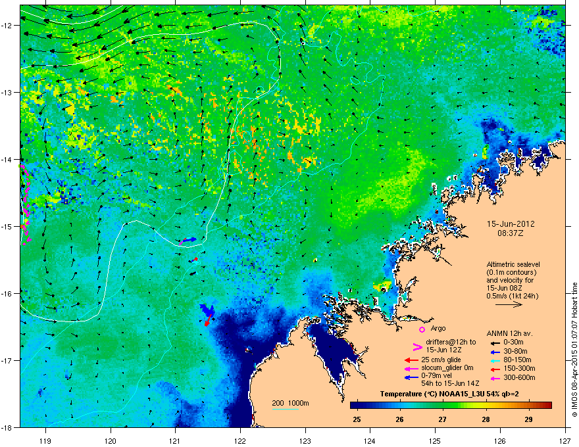This screenshot has height=447, width=579.
Task: Click the longitude label 123
Action: tap(305, 440)
